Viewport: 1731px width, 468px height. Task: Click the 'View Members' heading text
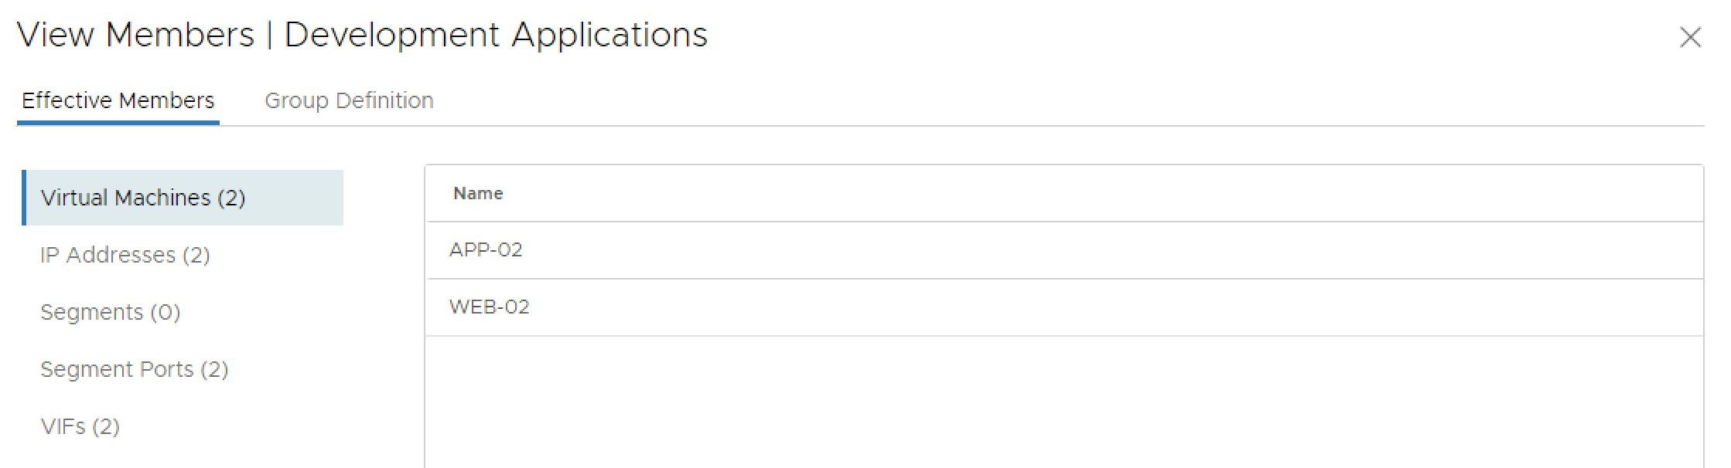pos(135,36)
